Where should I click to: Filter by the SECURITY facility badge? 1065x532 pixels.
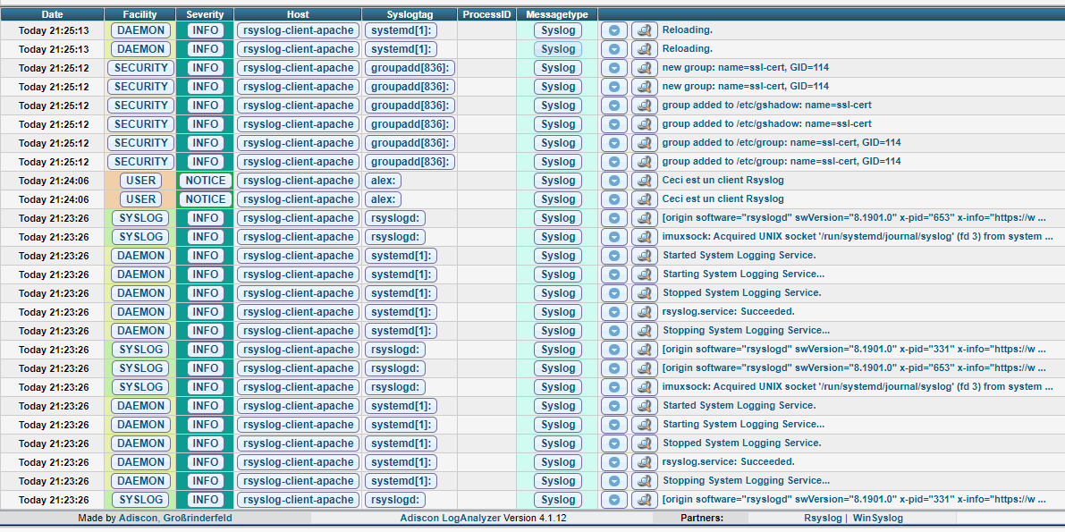click(x=140, y=68)
